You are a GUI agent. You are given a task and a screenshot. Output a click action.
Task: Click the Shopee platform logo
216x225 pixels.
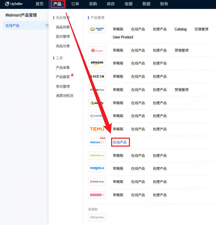(97, 50)
